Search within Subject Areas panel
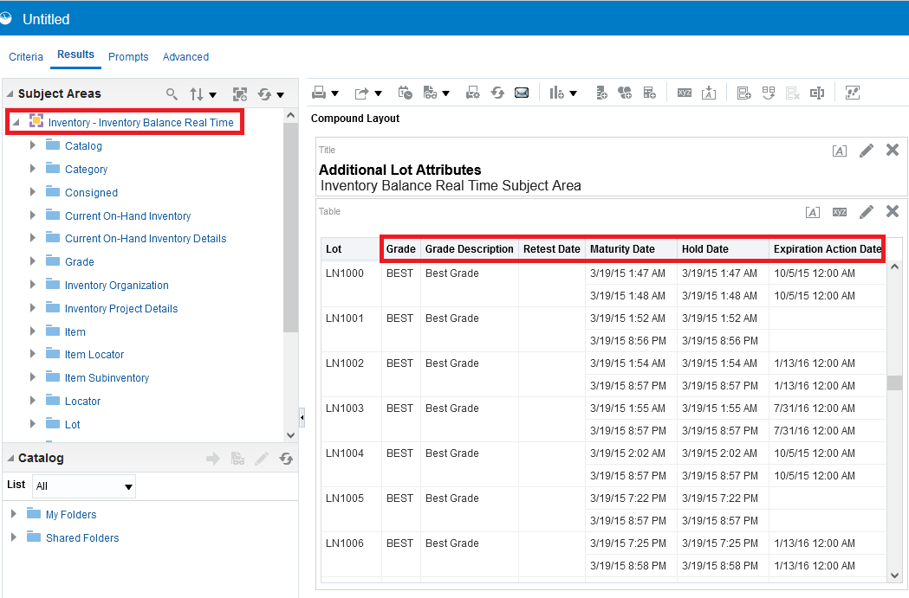This screenshot has height=598, width=909. (x=172, y=93)
